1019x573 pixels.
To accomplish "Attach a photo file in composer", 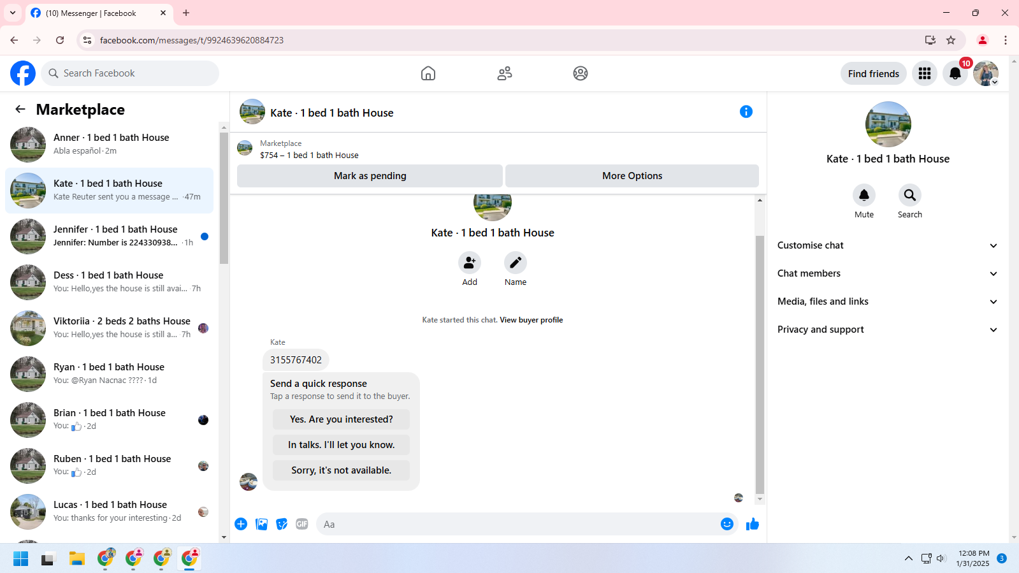I will click(x=261, y=524).
